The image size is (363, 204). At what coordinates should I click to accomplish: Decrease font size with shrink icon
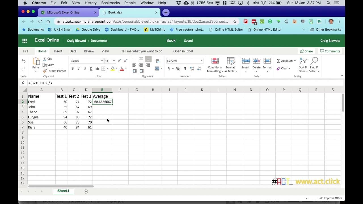coord(126,61)
